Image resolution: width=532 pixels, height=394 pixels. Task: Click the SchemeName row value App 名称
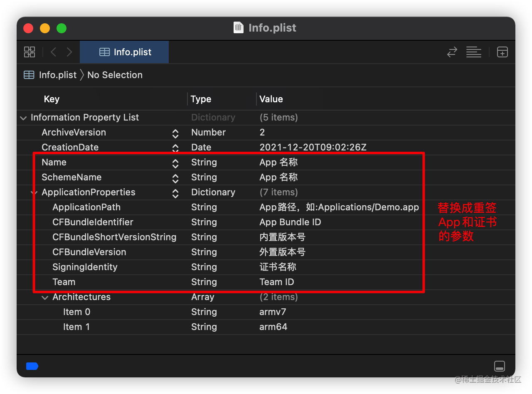(x=278, y=177)
